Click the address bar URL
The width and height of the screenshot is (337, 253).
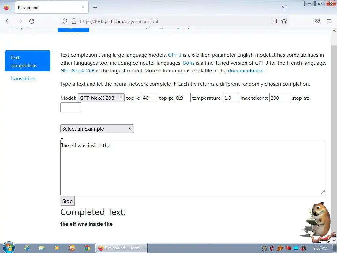pos(119,21)
